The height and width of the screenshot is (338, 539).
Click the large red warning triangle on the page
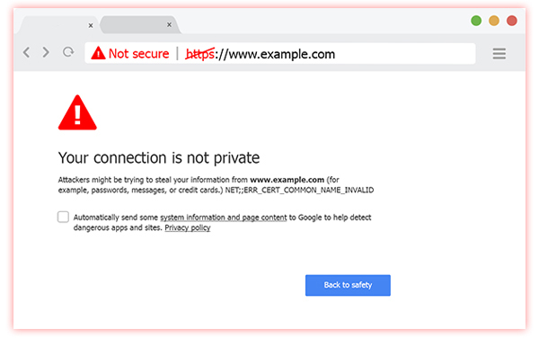point(77,112)
